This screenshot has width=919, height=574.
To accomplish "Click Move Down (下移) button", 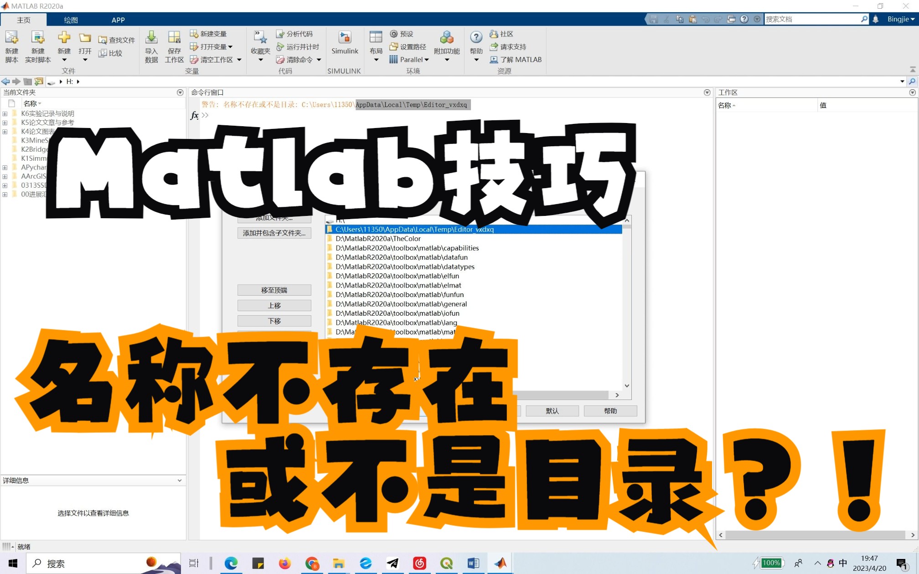I will point(274,321).
